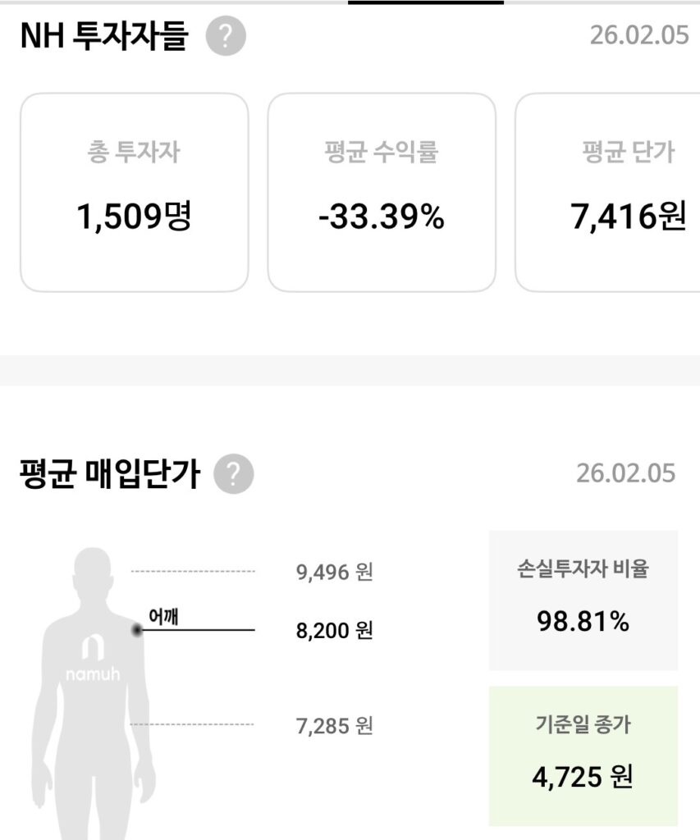
Task: Click the 어깨 marker dot on the shoulder
Action: pyautogui.click(x=137, y=629)
